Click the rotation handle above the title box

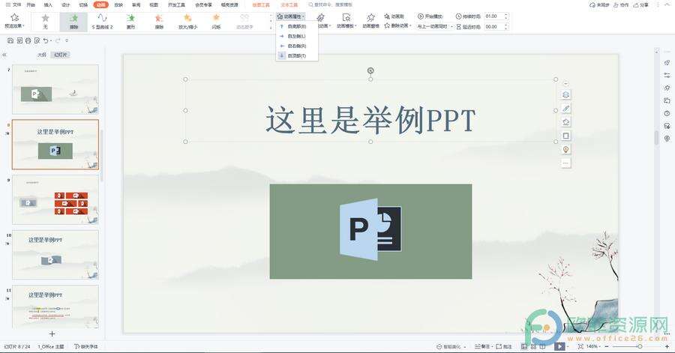(x=370, y=70)
